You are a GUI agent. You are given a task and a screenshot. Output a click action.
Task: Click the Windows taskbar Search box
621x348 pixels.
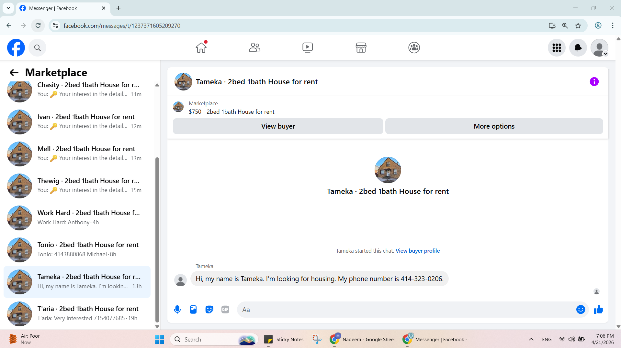[x=214, y=339]
